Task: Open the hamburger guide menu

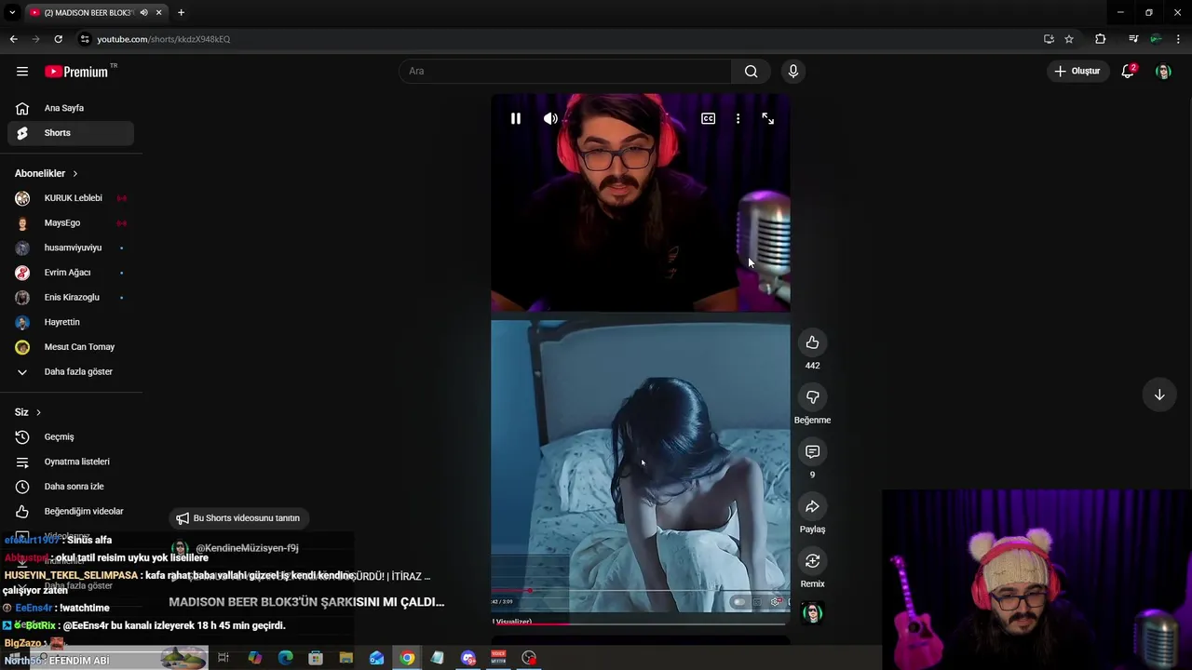Action: (22, 72)
